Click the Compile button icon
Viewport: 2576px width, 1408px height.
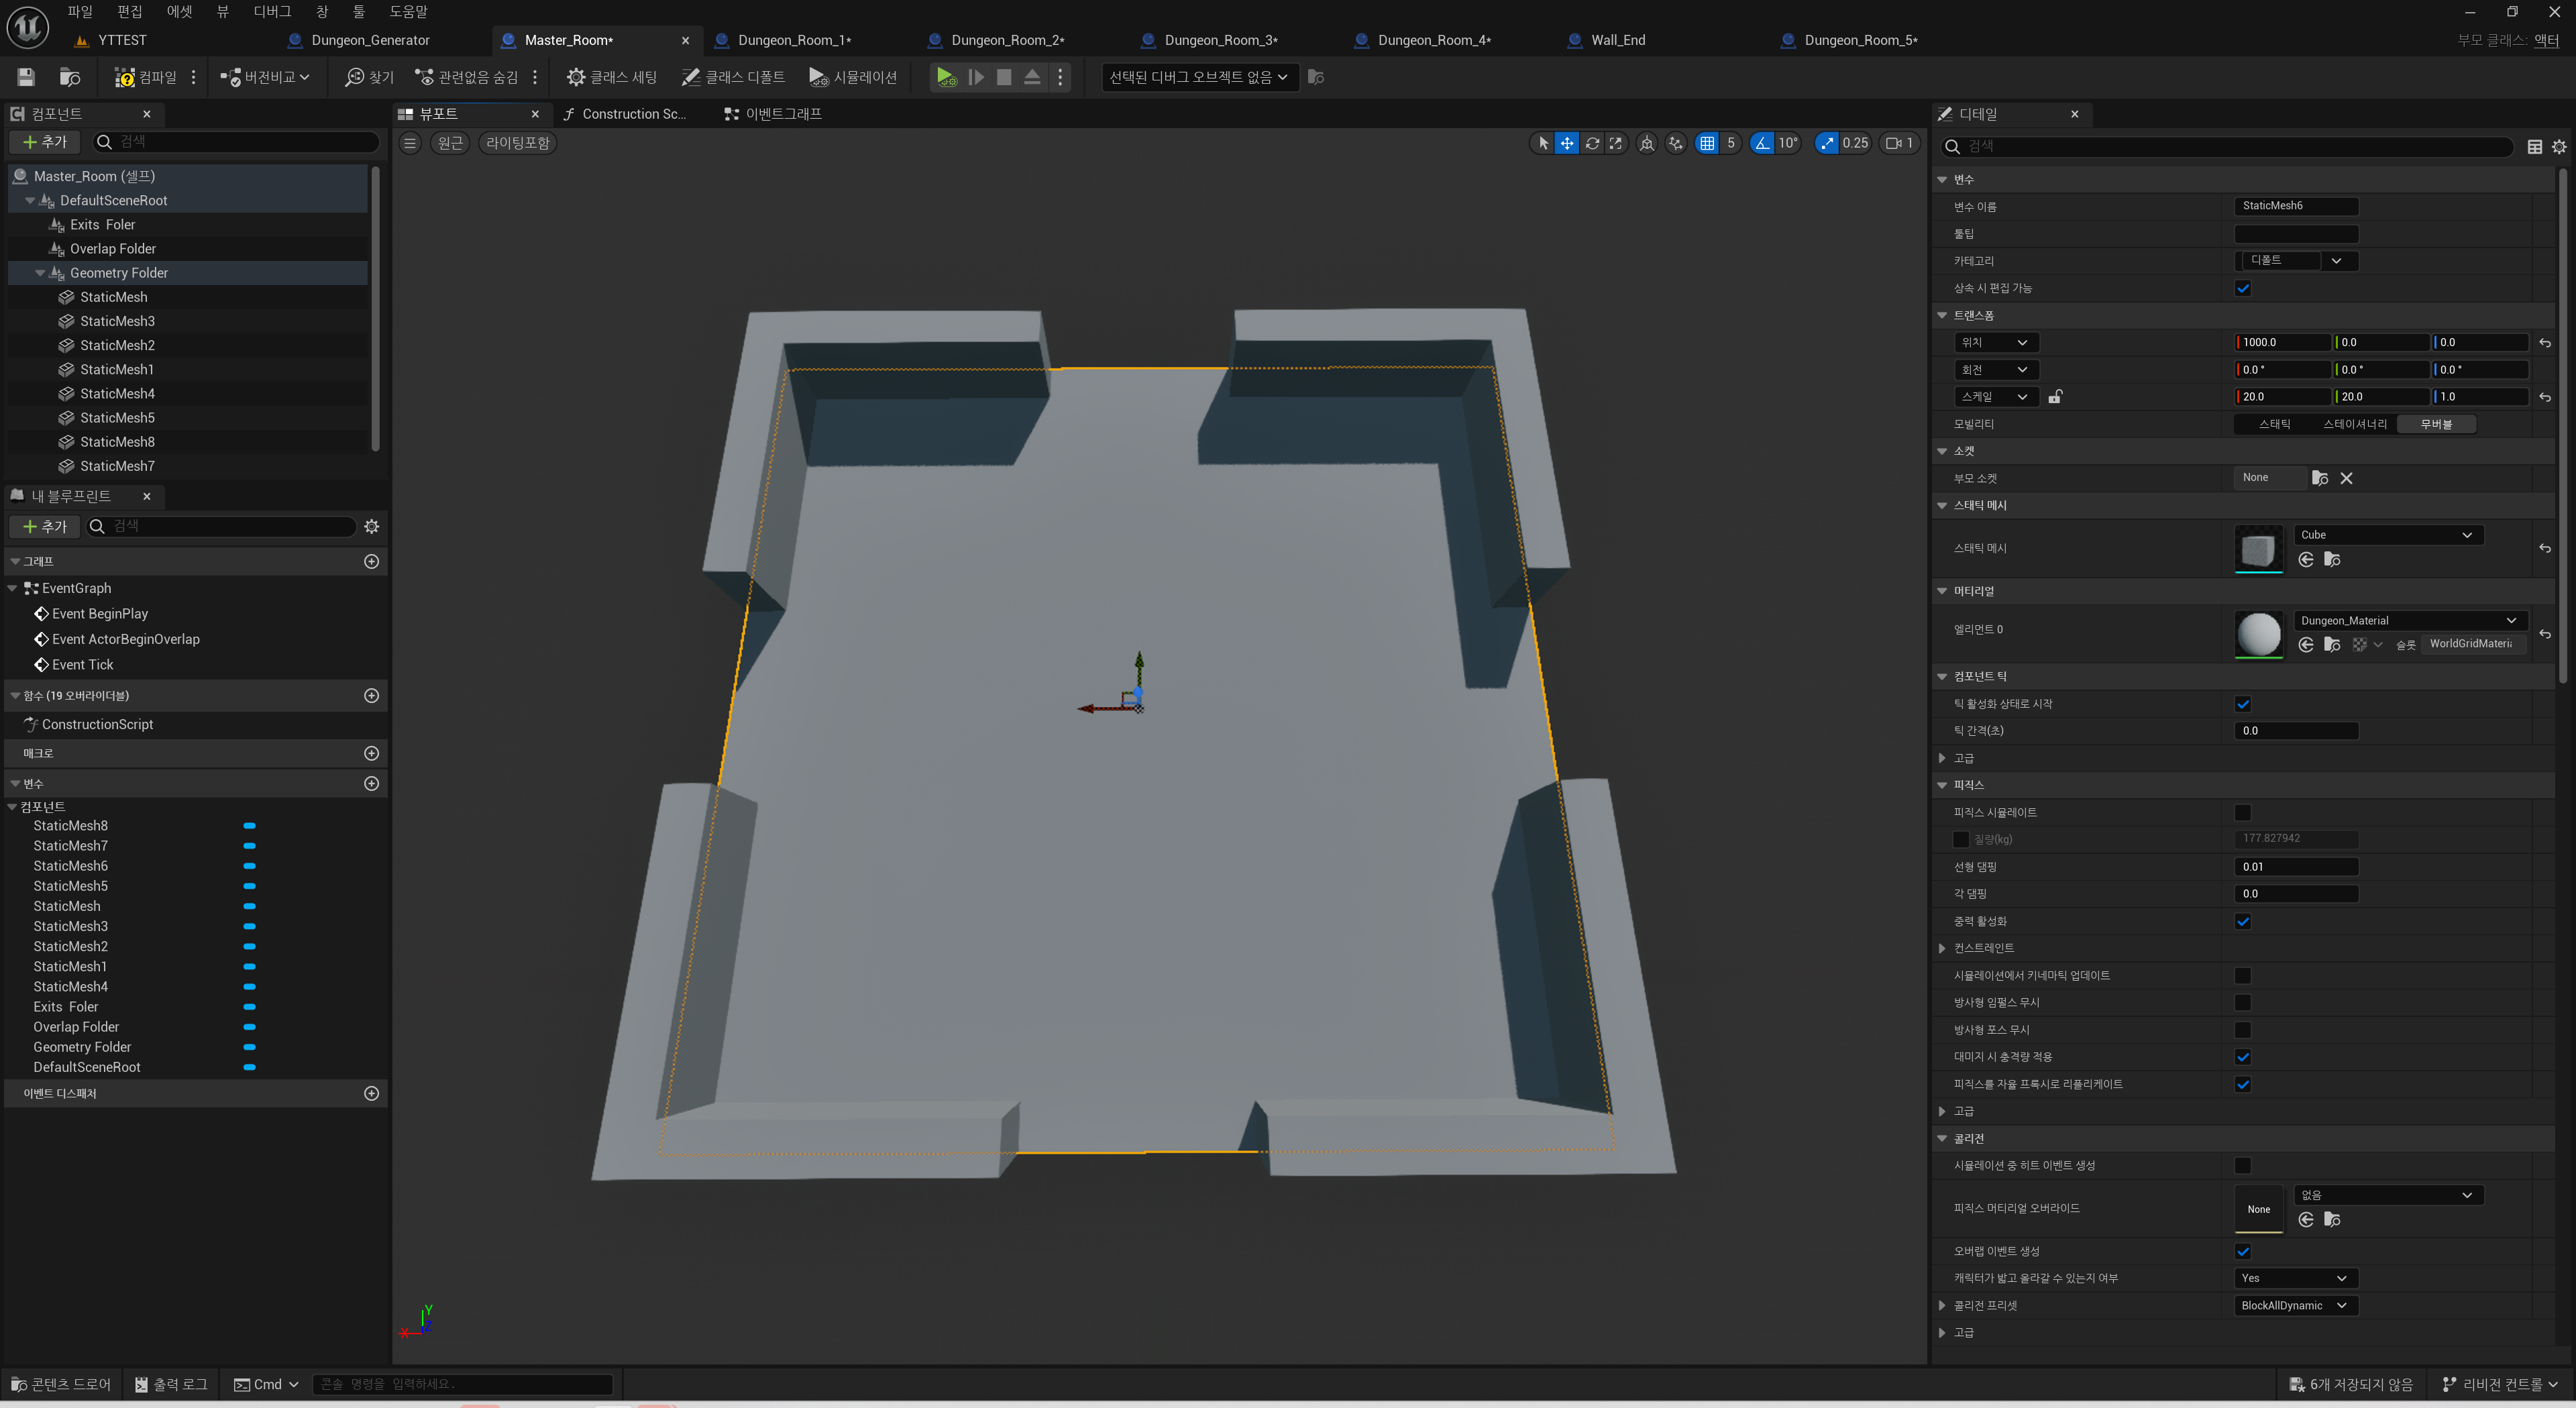(x=125, y=77)
